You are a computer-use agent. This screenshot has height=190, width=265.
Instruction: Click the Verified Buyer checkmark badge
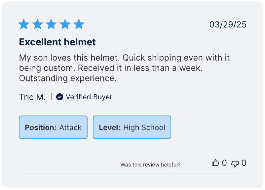coord(59,97)
